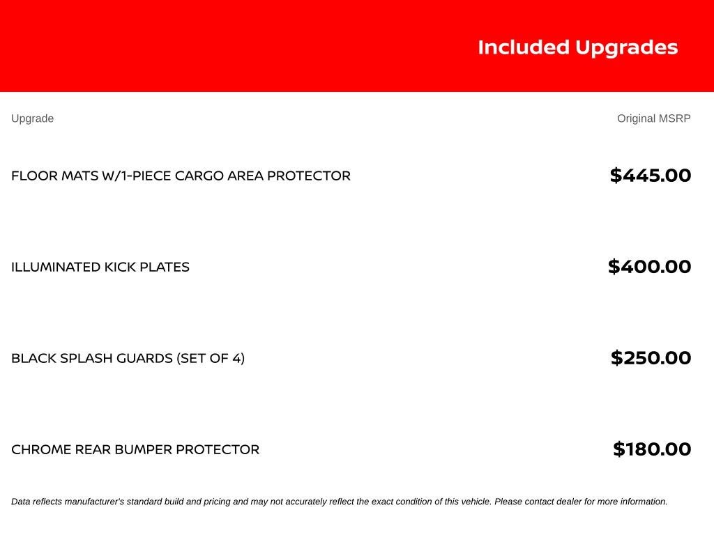Click the word Upgrades in header
The width and height of the screenshot is (714, 535).
627,49
